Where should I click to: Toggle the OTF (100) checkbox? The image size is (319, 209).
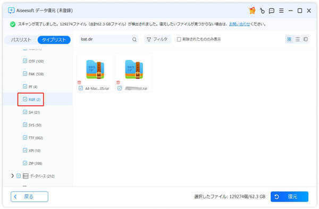coord(25,61)
